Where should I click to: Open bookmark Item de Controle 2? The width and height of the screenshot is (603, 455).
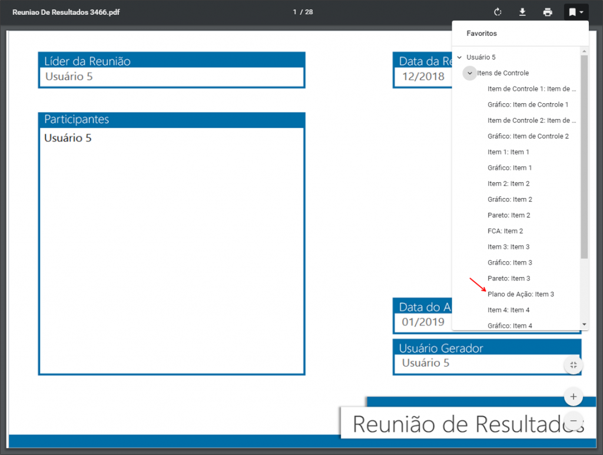click(532, 120)
